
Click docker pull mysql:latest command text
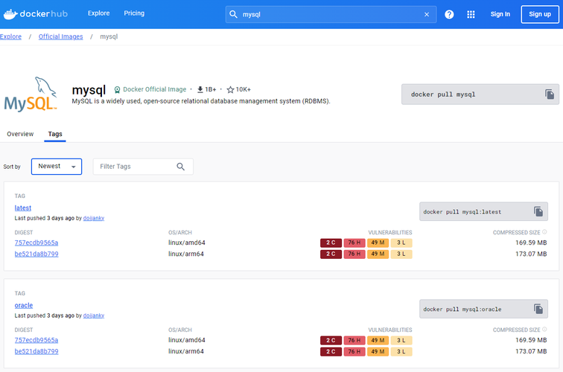(462, 212)
